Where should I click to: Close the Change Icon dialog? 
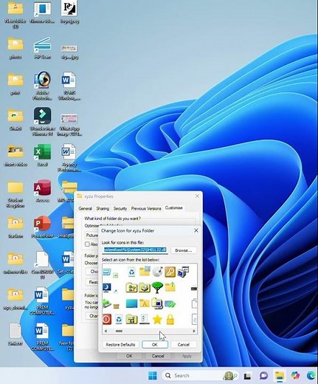click(196, 230)
